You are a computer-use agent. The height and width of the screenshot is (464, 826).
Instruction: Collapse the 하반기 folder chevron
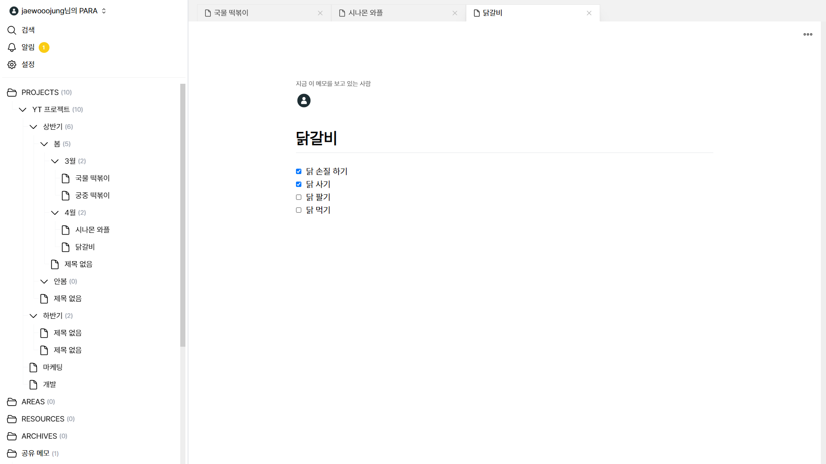tap(33, 316)
